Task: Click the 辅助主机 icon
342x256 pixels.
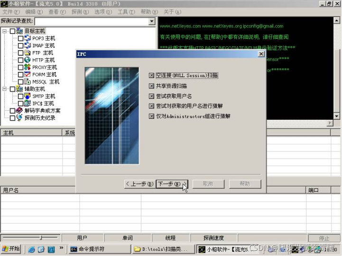Action: (x=19, y=89)
